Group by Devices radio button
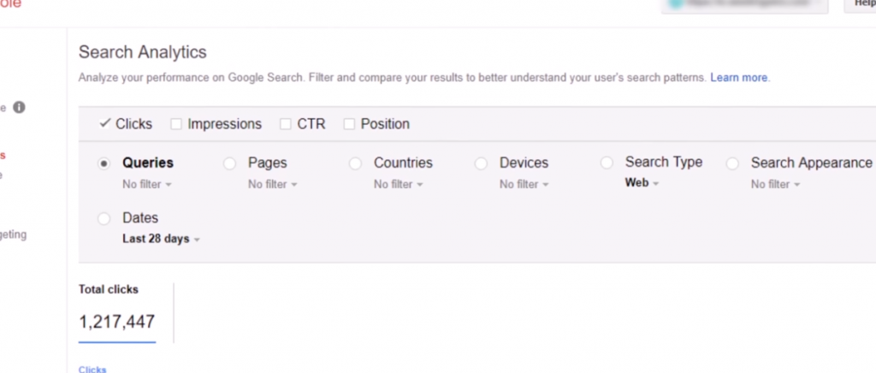 pos(481,163)
